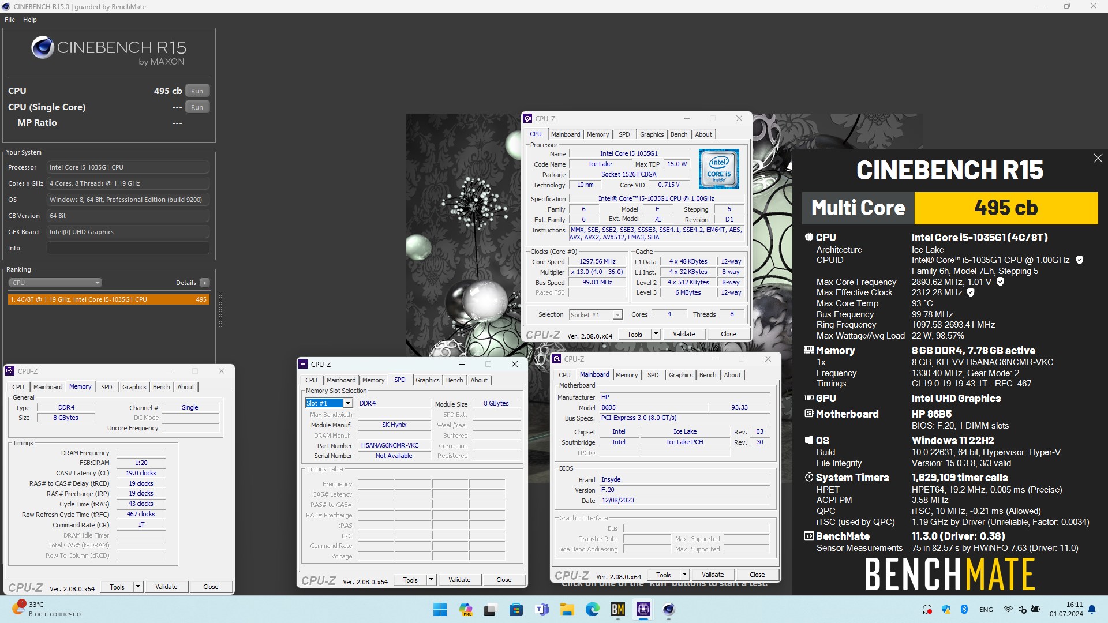Open Tools dropdown arrow in CPU-Z memory window
The width and height of the screenshot is (1108, 623).
tap(138, 587)
